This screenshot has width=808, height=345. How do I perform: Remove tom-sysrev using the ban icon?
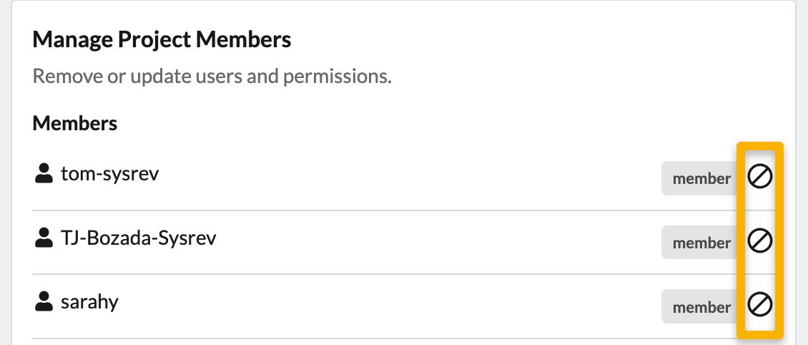coord(759,177)
